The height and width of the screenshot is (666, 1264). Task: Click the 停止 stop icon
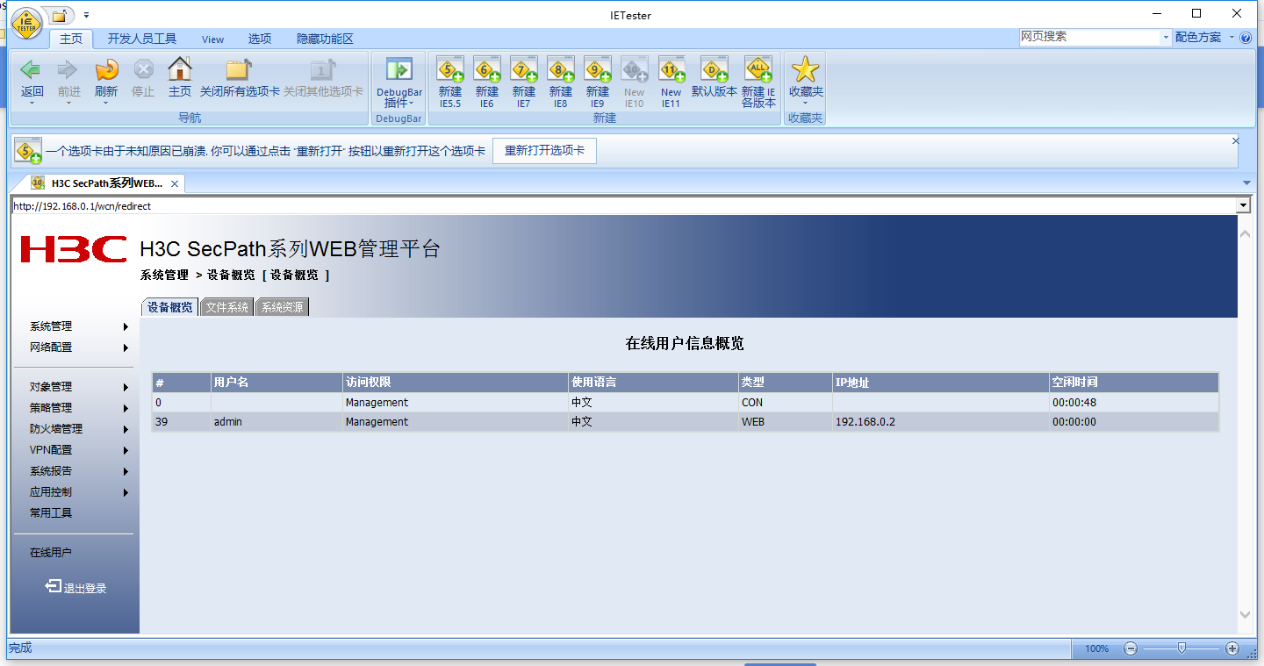click(x=143, y=69)
